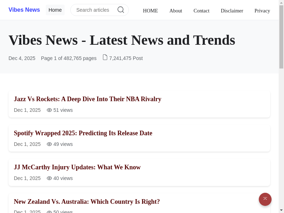Open the About page
Viewport: 284px width, 213px height.
click(176, 11)
